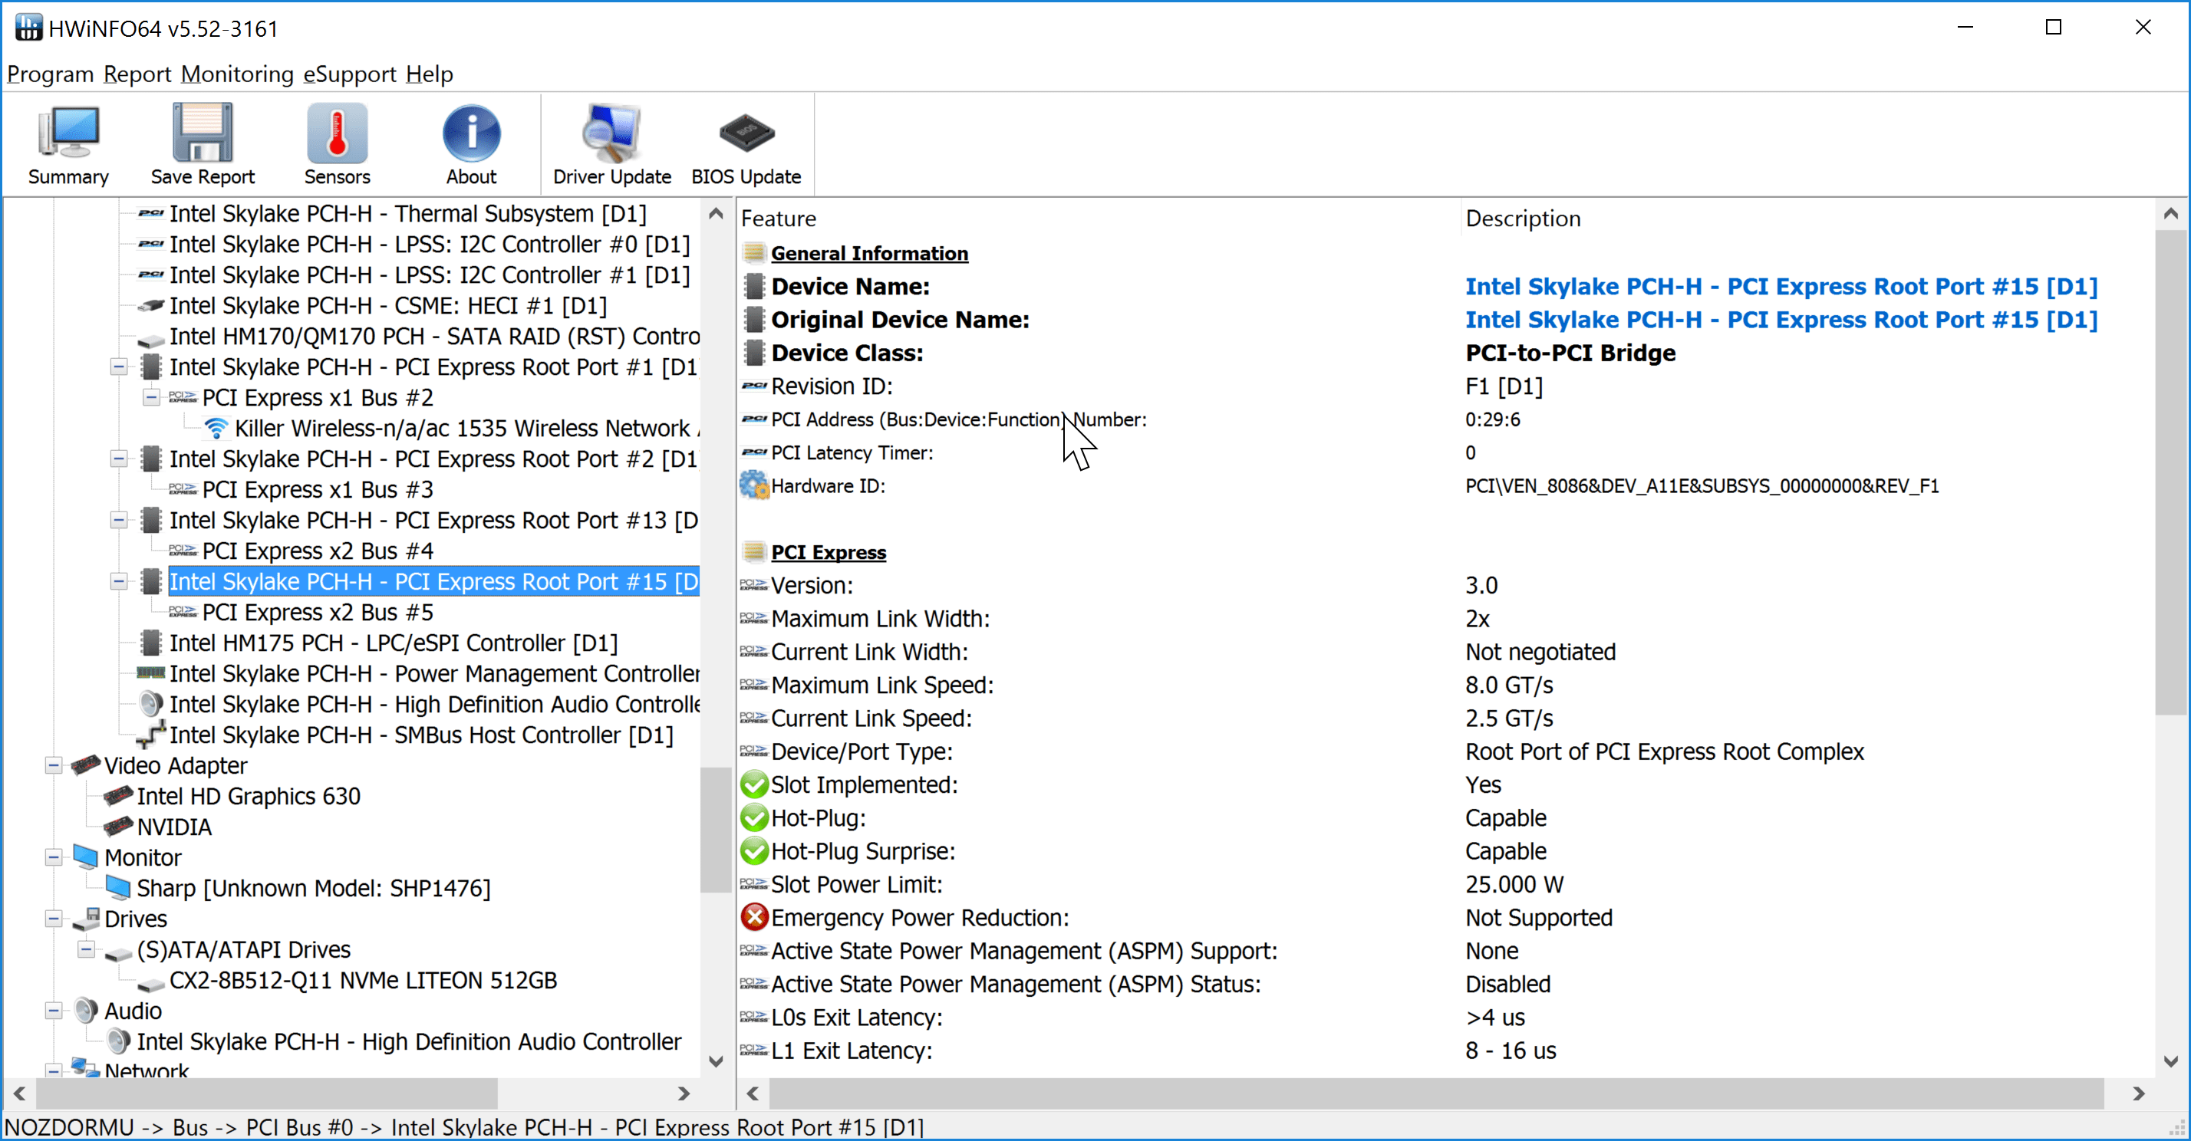Open the Help menu
Image resolution: width=2191 pixels, height=1141 pixels.
429,75
